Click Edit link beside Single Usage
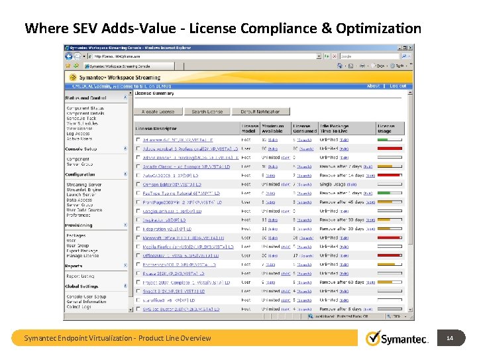The width and height of the screenshot is (477, 358). 352,184
